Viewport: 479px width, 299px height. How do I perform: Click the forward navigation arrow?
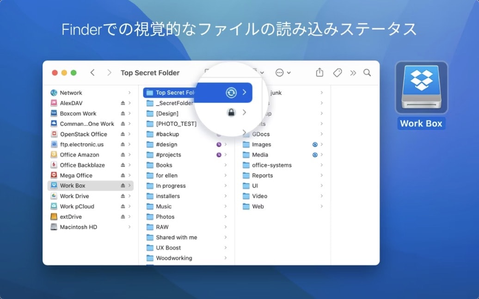(109, 73)
